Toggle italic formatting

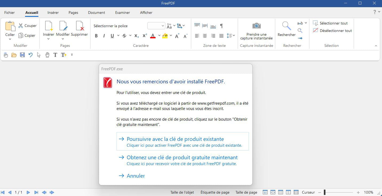tap(104, 36)
